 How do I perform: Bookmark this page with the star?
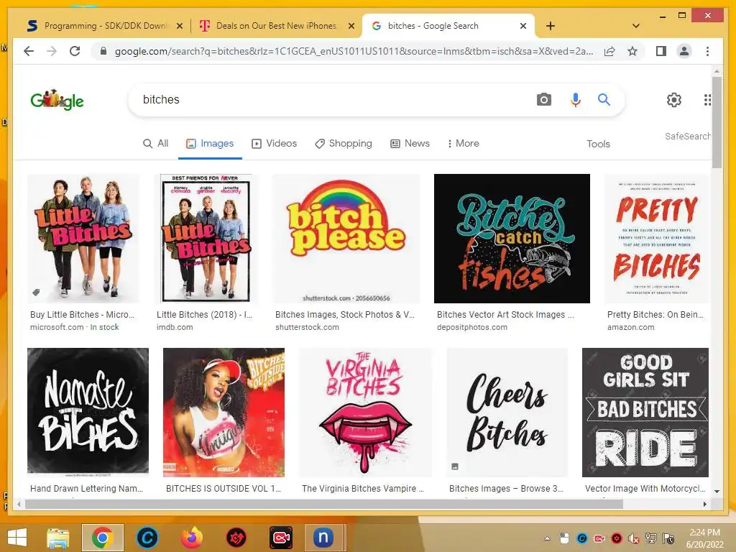click(632, 51)
